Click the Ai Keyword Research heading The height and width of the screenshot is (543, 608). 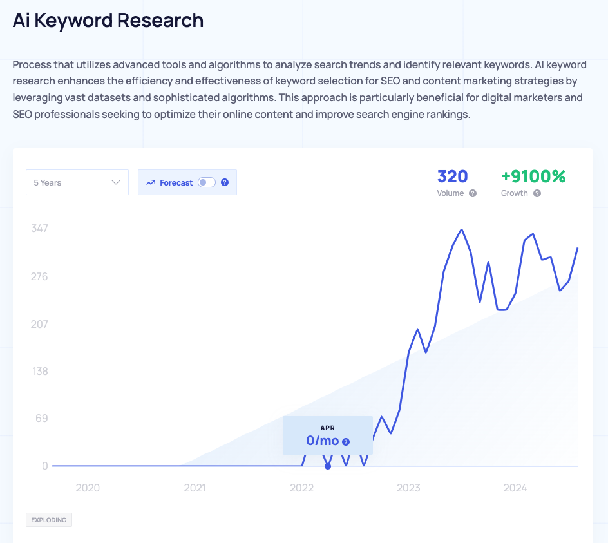(108, 21)
